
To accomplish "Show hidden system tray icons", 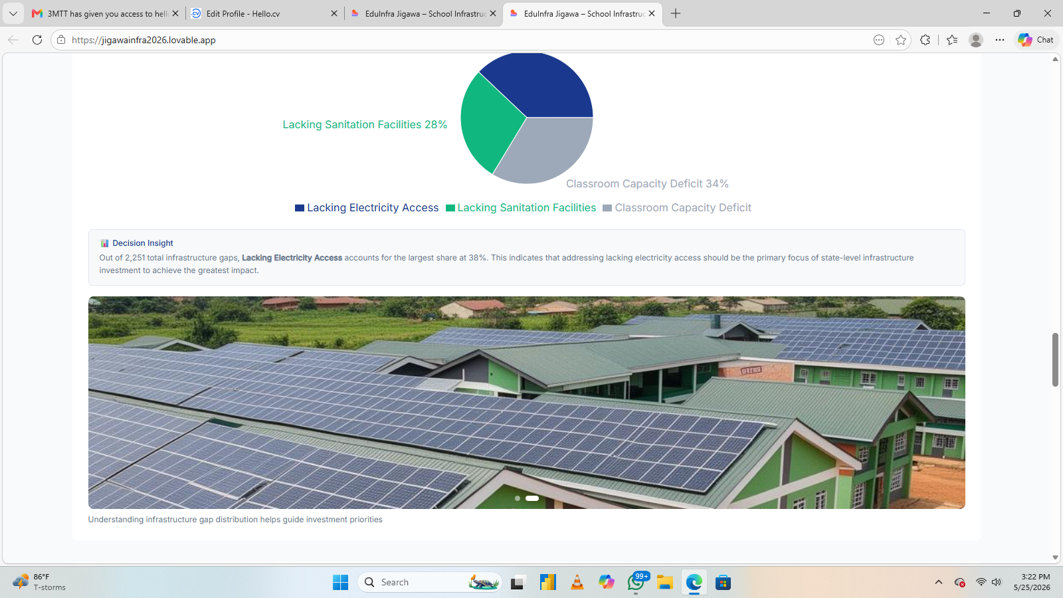I will coord(939,583).
